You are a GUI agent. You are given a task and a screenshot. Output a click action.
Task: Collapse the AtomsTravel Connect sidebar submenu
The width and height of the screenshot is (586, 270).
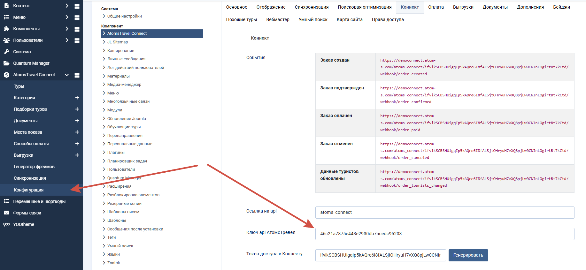click(x=67, y=75)
